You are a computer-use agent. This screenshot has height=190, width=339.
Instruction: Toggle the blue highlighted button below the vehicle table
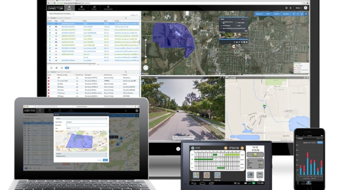pos(67,68)
